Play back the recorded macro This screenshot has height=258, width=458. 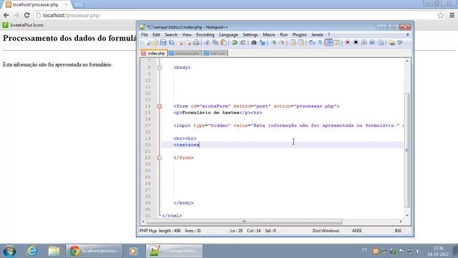364,43
